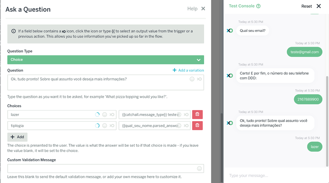Image resolution: width=329 pixels, height=183 pixels.
Task: Click the Help link
Action: pyautogui.click(x=192, y=9)
